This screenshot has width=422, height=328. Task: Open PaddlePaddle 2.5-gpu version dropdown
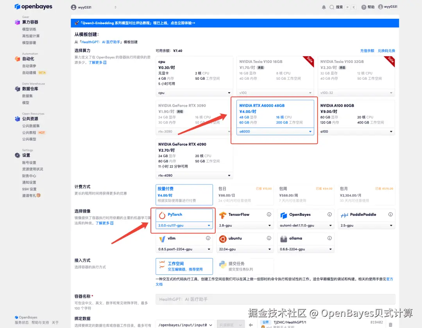[x=367, y=226]
